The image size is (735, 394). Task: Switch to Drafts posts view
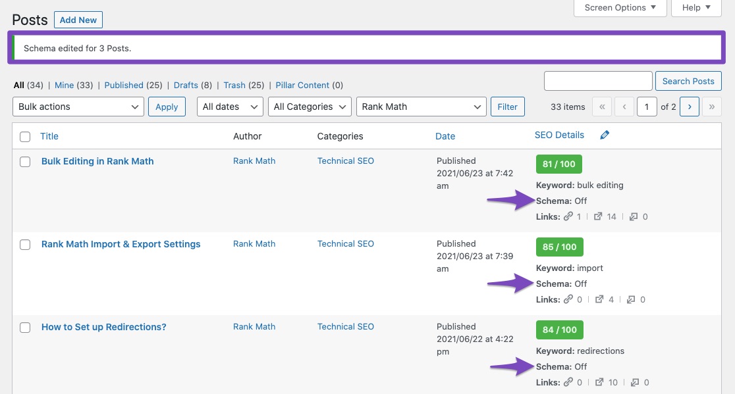(x=186, y=85)
